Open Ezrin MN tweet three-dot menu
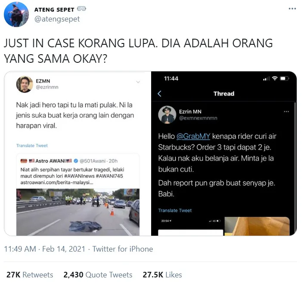The image size is (304, 283). 286,111
